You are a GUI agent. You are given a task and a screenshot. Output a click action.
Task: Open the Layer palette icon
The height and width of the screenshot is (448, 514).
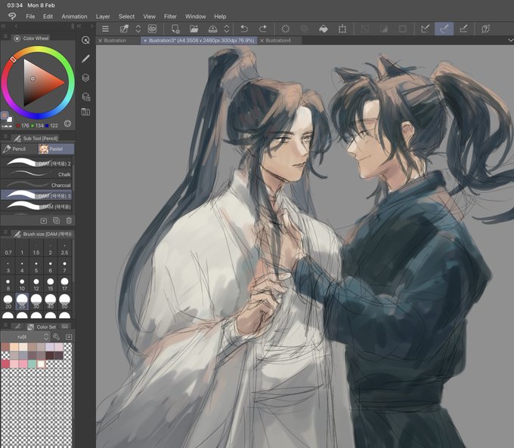point(85,78)
